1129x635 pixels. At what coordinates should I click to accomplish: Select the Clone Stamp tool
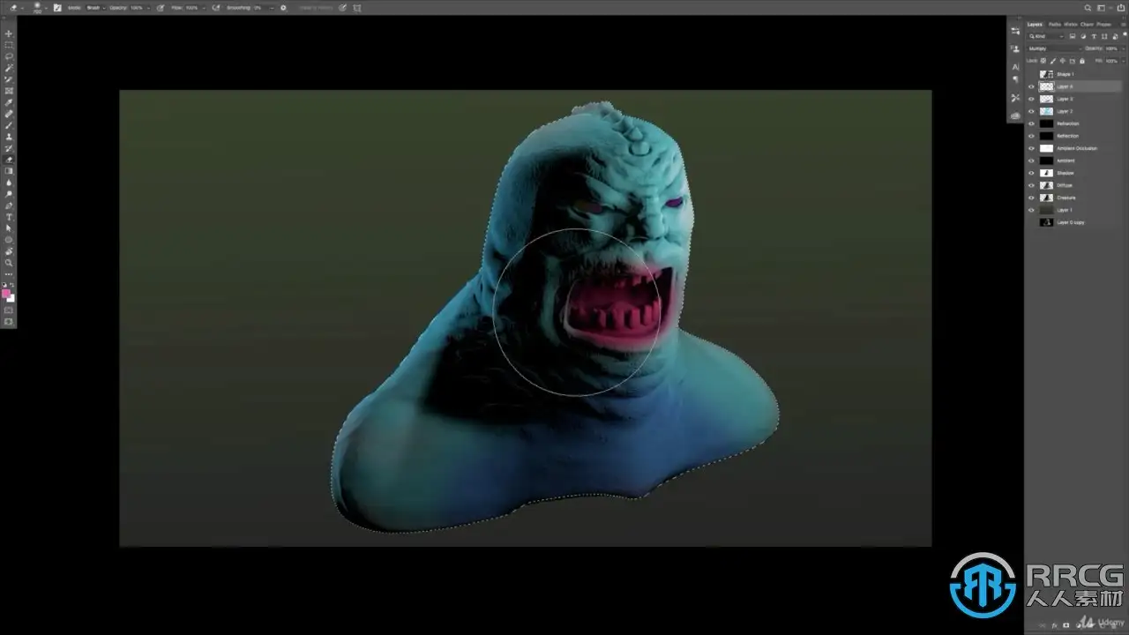click(9, 137)
